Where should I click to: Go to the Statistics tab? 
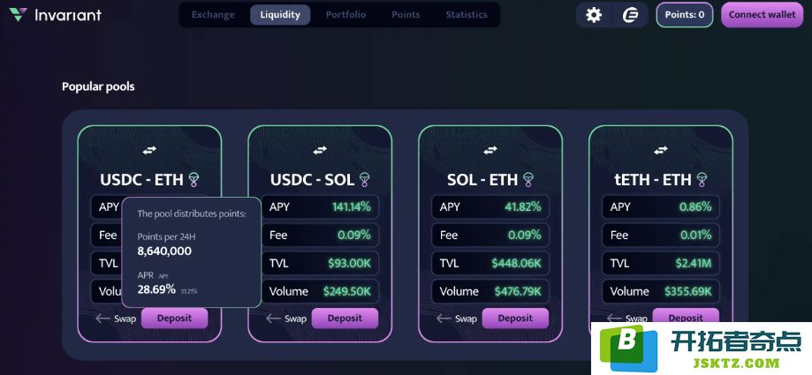467,14
